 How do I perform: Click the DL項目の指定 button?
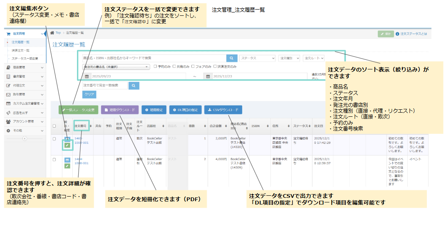186,110
